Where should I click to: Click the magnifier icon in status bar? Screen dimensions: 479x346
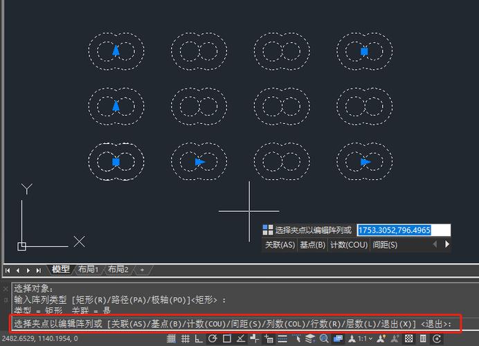pyautogui.click(x=324, y=339)
